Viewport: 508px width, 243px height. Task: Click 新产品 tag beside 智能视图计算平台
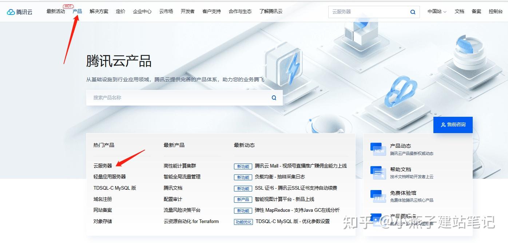tap(243, 199)
